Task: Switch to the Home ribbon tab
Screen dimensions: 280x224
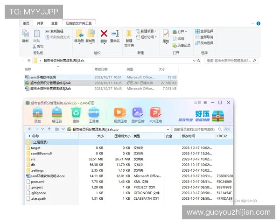Action: [26, 23]
